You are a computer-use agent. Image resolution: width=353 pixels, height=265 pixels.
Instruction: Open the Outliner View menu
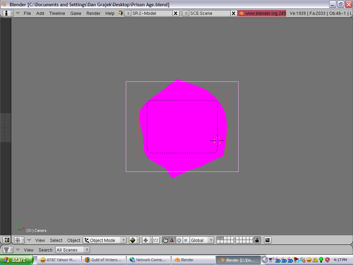[29, 250]
